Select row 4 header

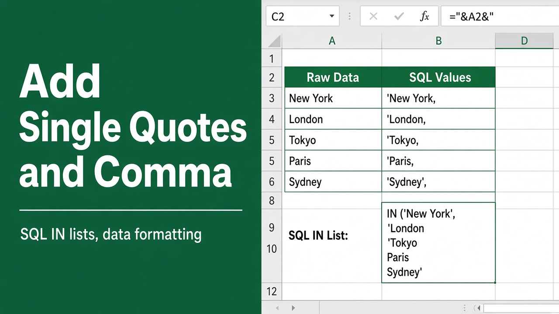click(x=272, y=119)
